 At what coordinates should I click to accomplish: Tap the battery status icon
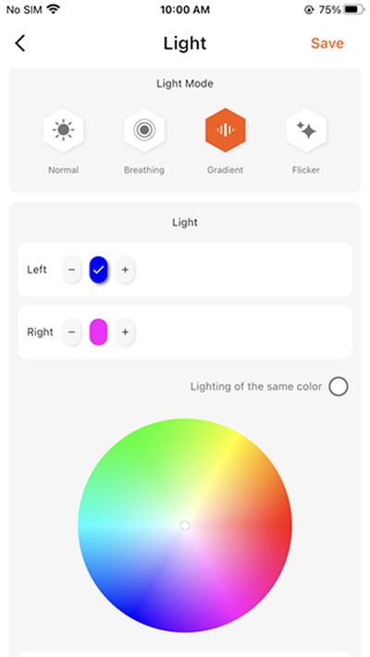[353, 9]
